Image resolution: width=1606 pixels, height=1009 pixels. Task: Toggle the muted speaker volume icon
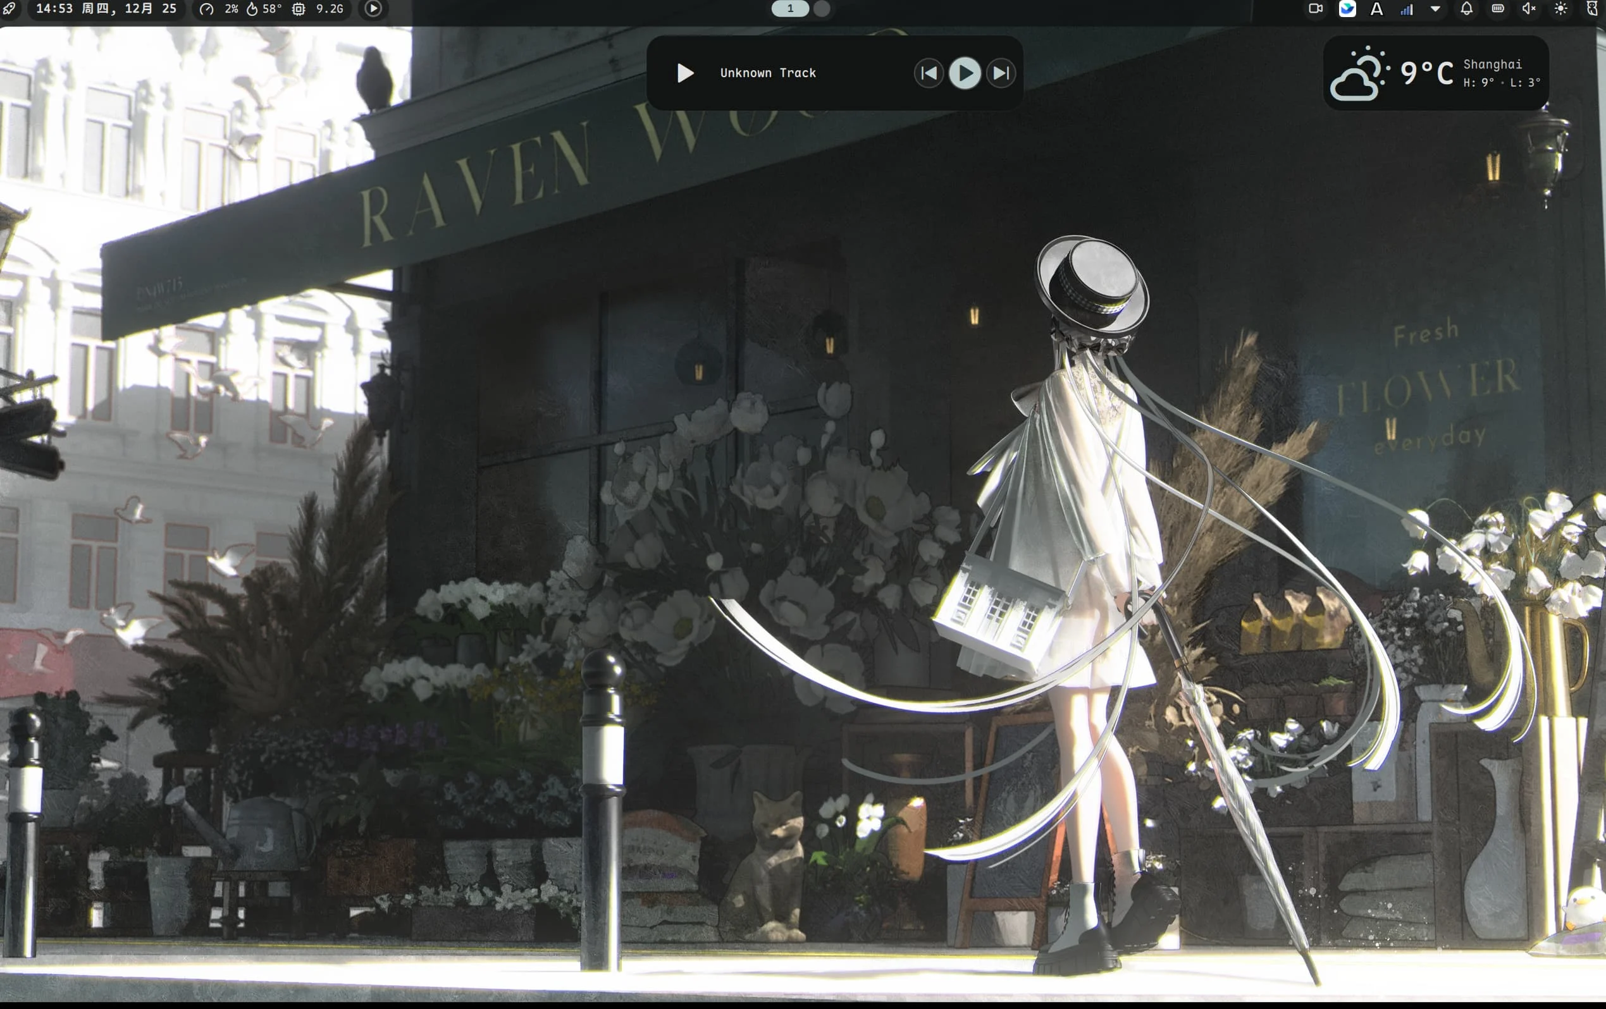1529,9
